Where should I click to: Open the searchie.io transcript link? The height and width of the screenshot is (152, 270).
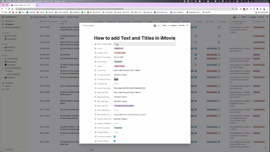[x=129, y=88]
